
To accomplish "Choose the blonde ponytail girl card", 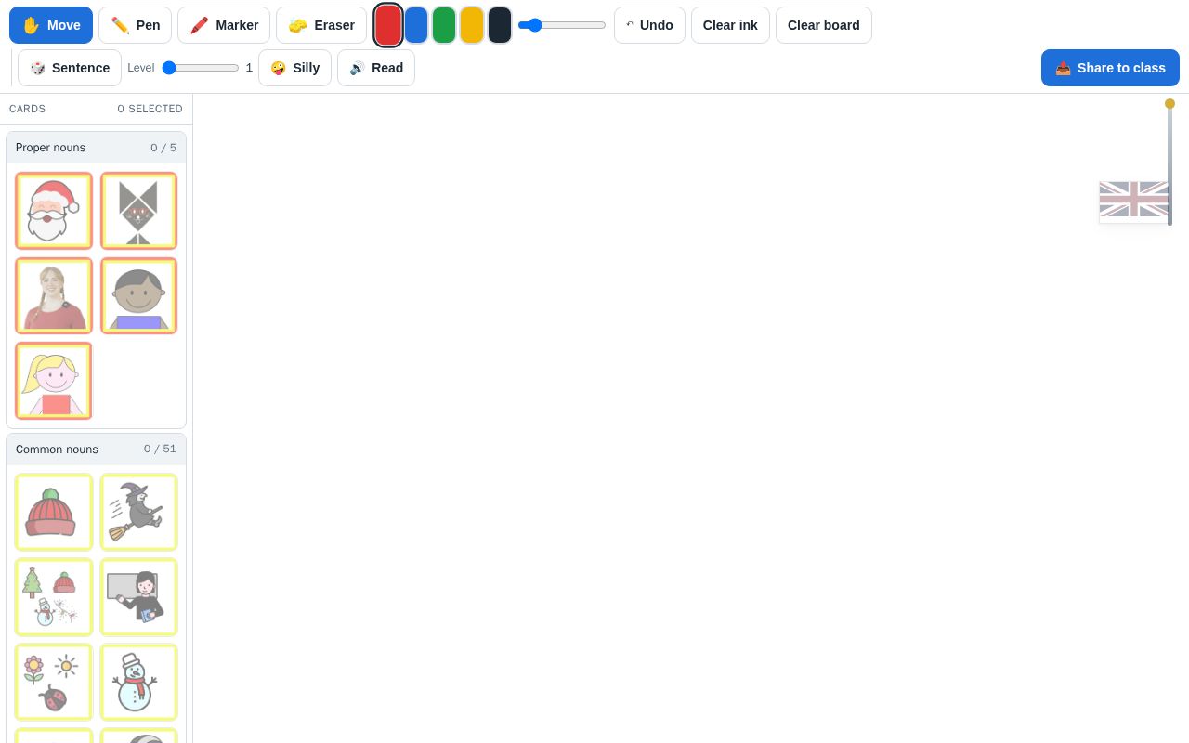I will coord(54,381).
